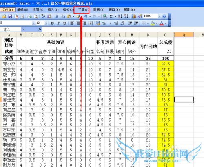Apply the Percent style button
204x167 pixels.
[104, 23]
